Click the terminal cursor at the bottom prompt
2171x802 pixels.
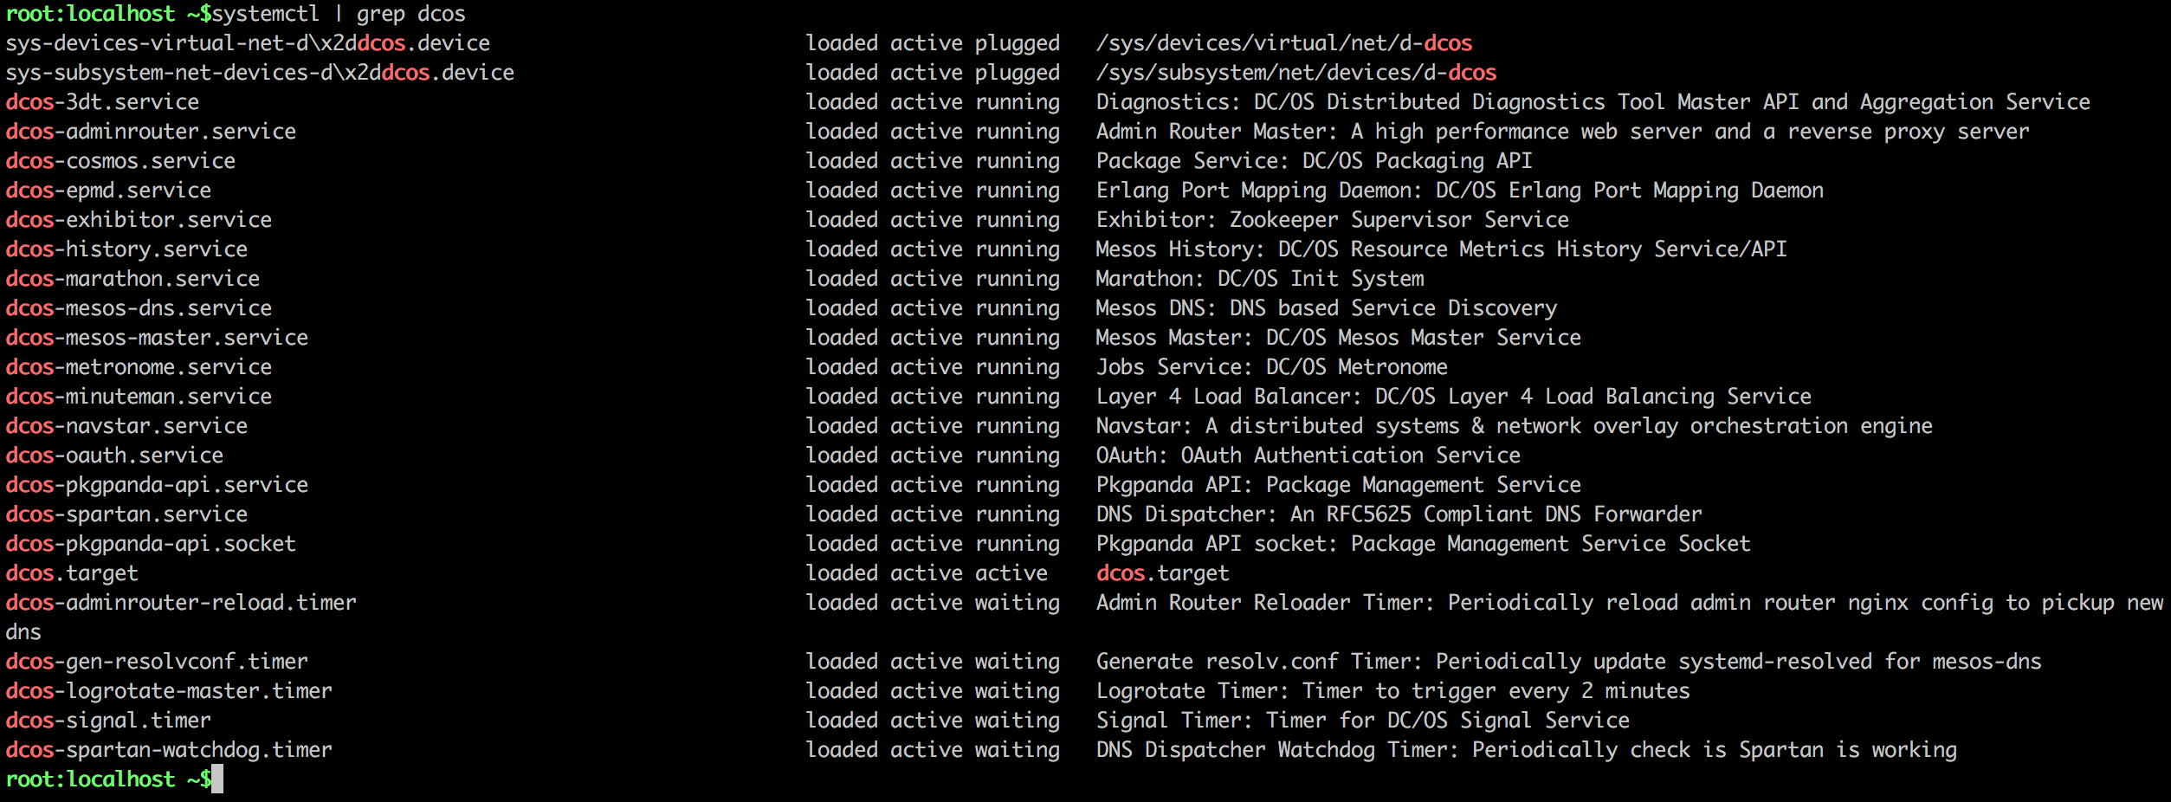pos(217,779)
